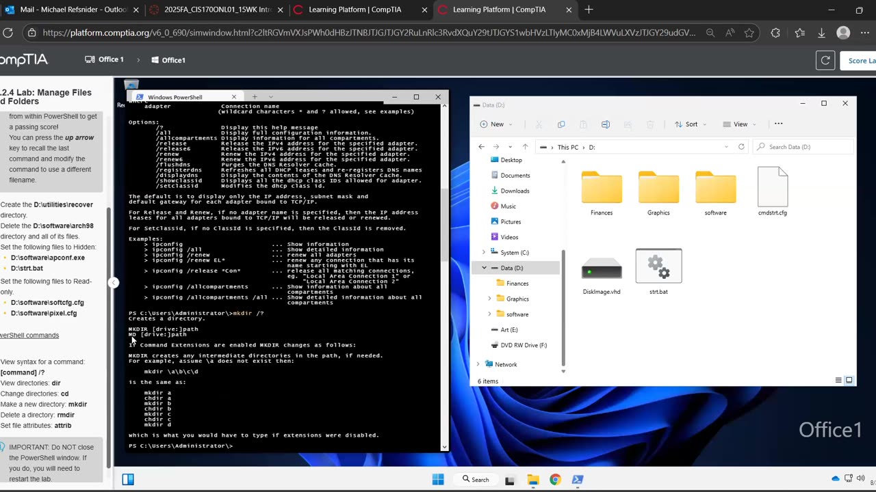876x492 pixels.
Task: Open the browser profile avatar
Action: tap(843, 32)
